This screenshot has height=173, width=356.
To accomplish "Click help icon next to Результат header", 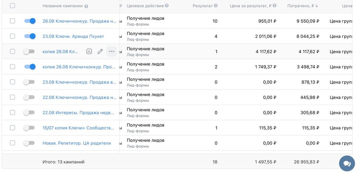I will 216,6.
